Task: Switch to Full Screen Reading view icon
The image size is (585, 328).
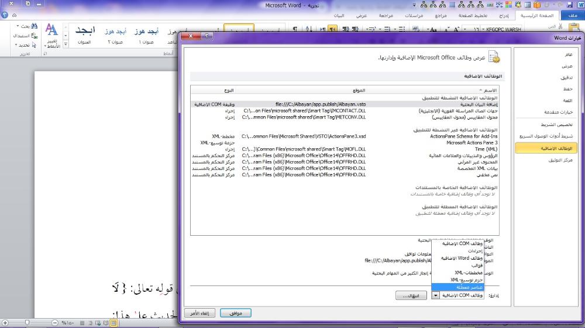Action: (x=106, y=323)
